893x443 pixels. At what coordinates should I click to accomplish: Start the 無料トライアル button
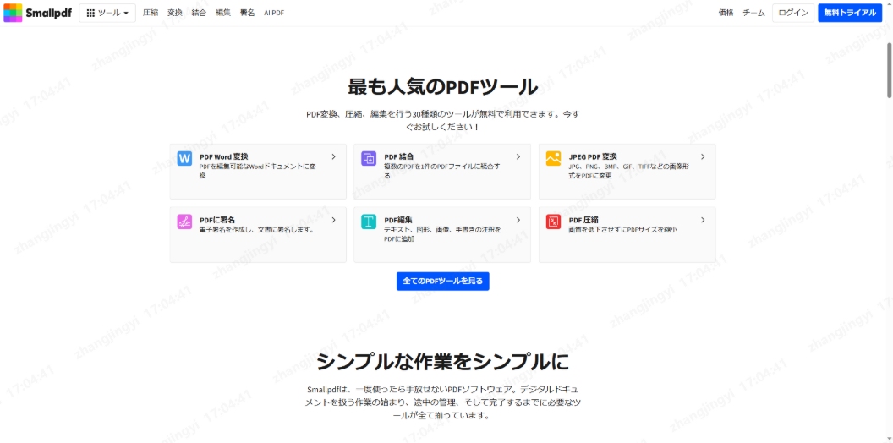pos(850,13)
